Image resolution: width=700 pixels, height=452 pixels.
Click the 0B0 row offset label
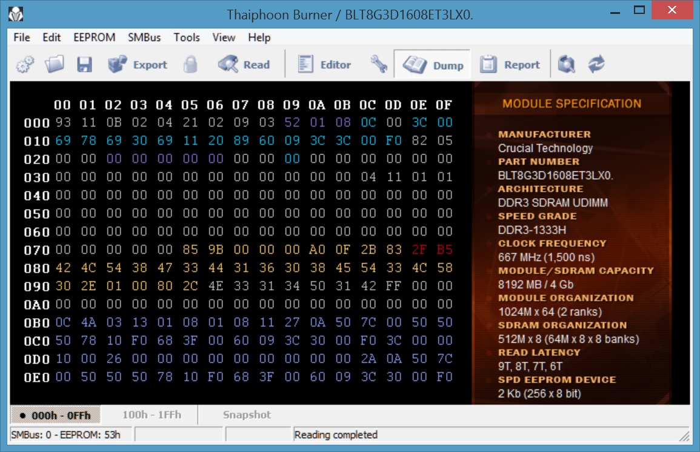(36, 323)
